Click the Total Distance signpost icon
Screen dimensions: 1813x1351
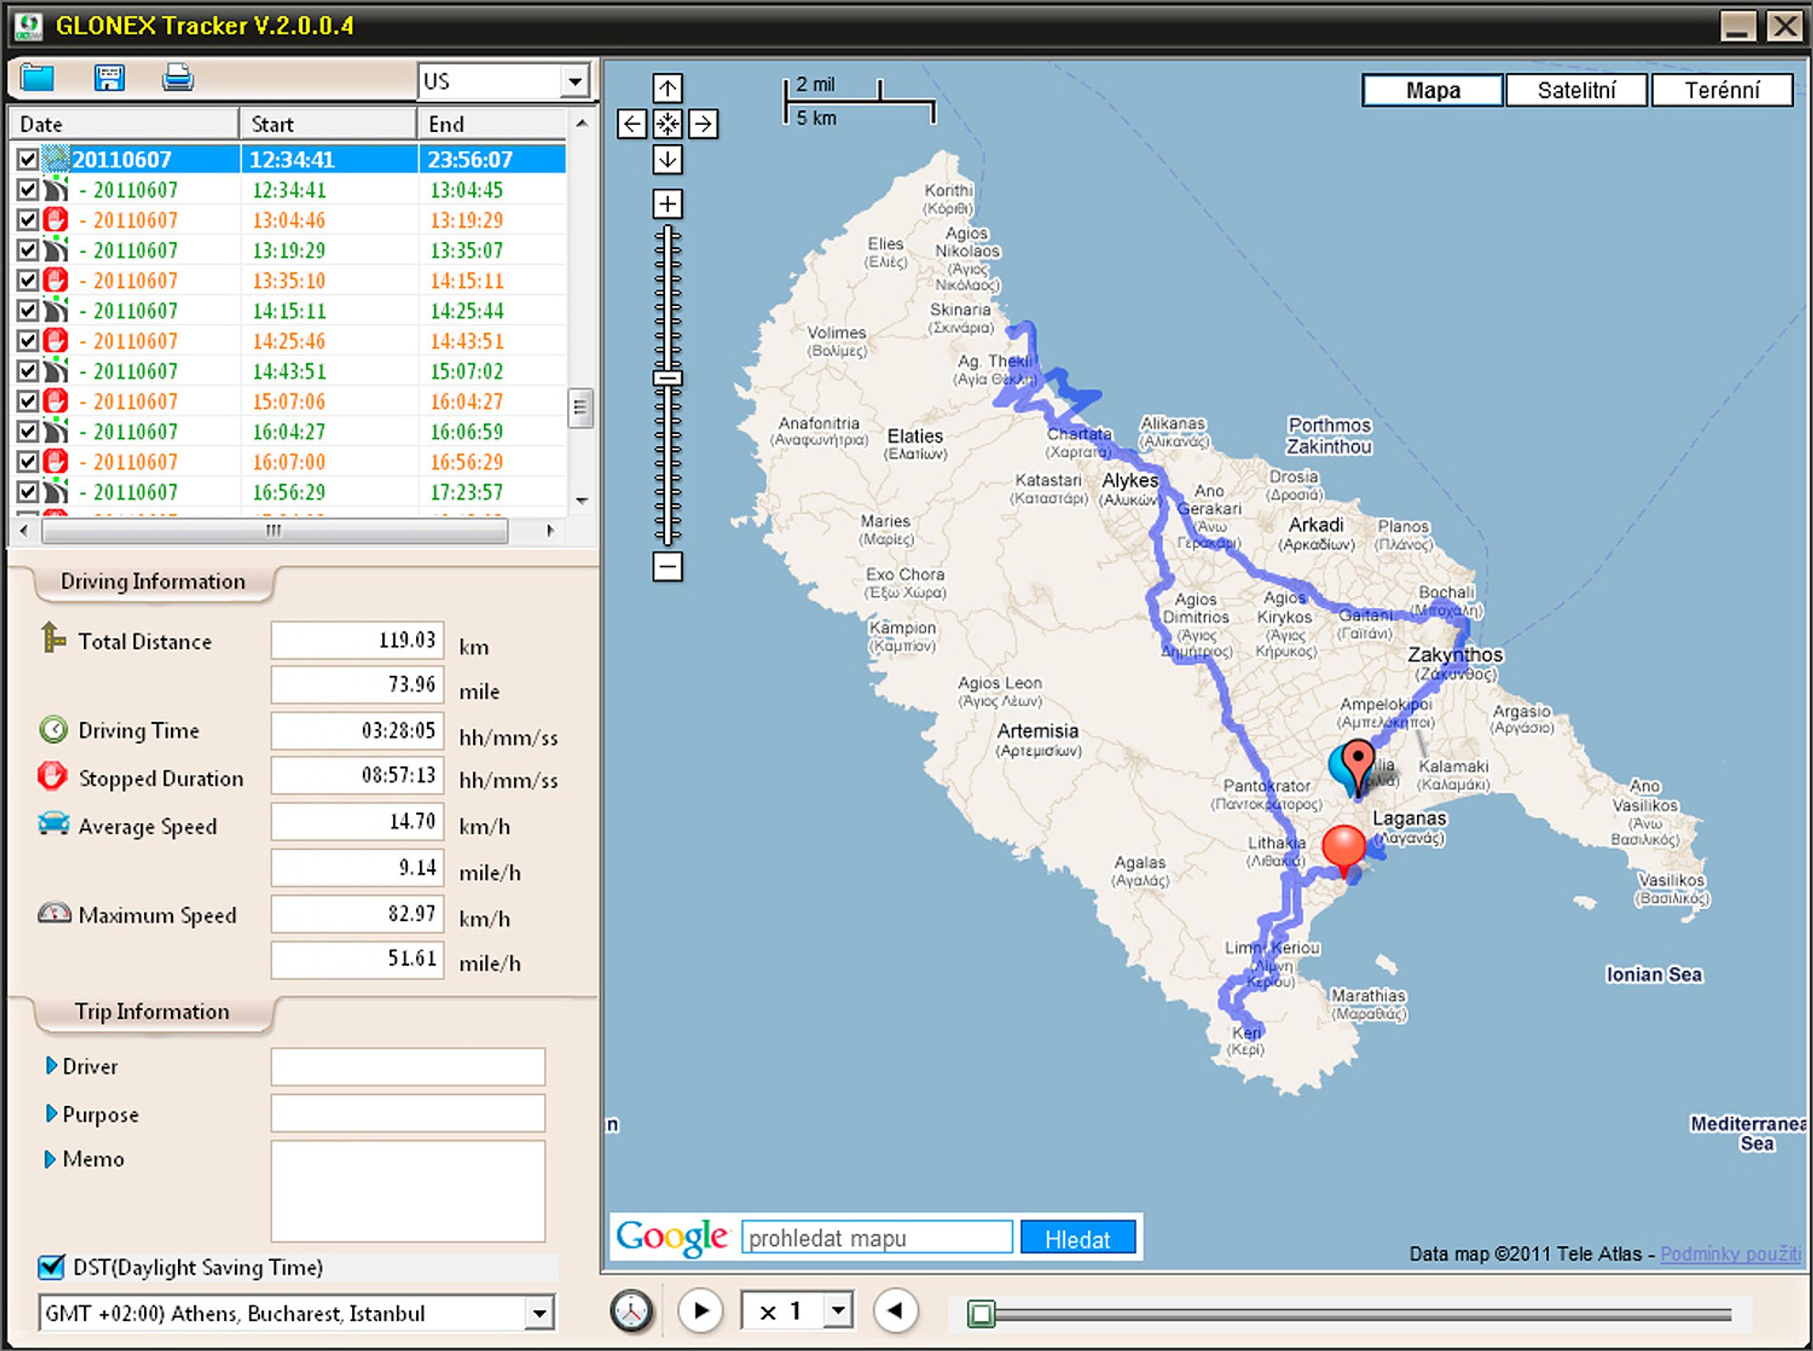coord(53,637)
